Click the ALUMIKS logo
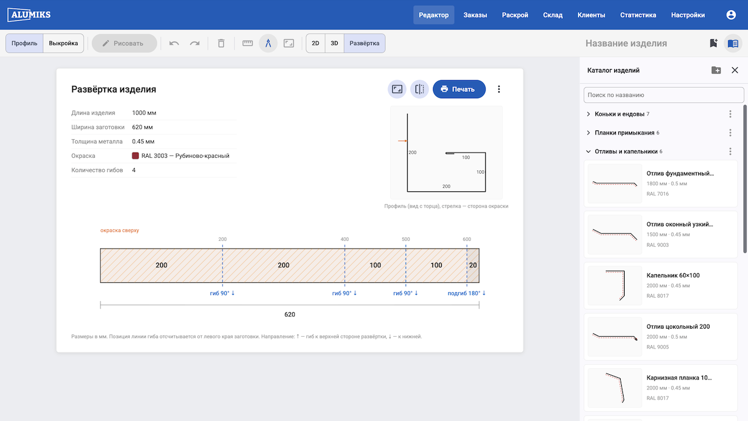 [29, 15]
